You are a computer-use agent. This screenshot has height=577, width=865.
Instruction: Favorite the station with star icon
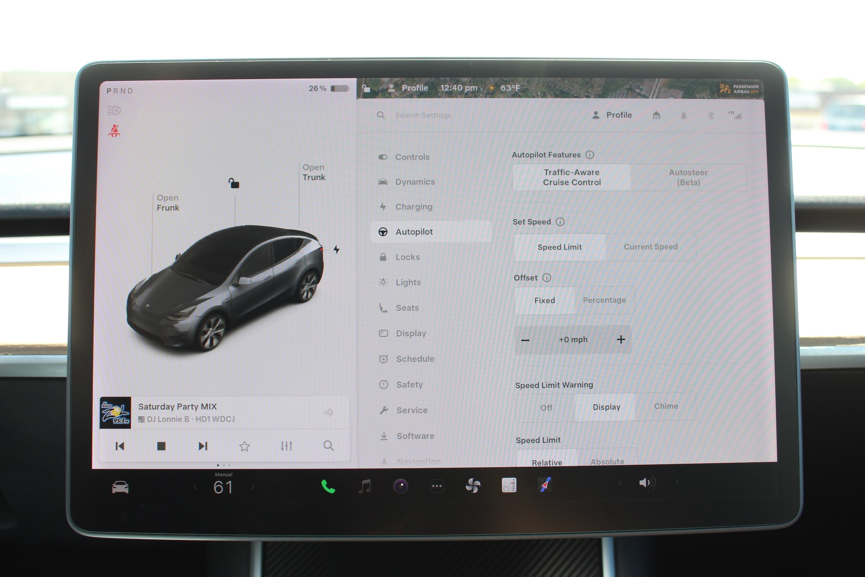(245, 447)
